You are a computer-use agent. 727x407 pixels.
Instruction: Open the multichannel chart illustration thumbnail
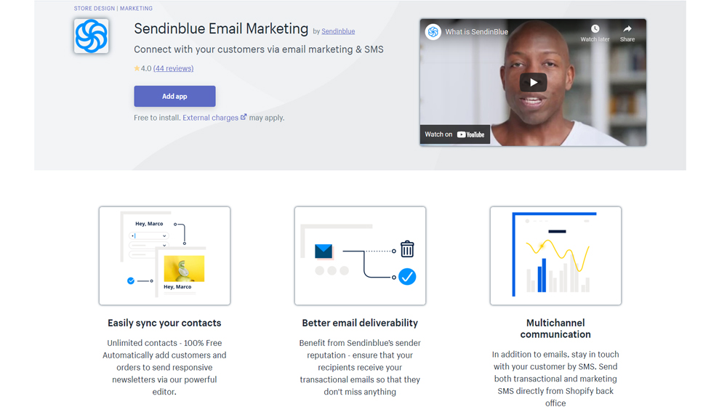pyautogui.click(x=555, y=256)
